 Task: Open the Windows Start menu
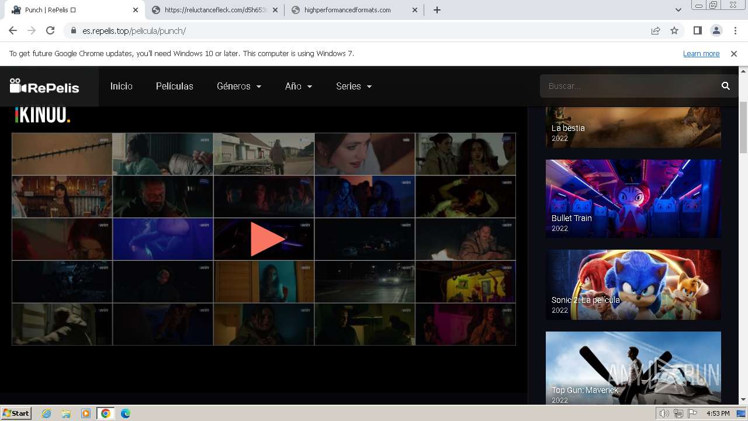point(16,413)
